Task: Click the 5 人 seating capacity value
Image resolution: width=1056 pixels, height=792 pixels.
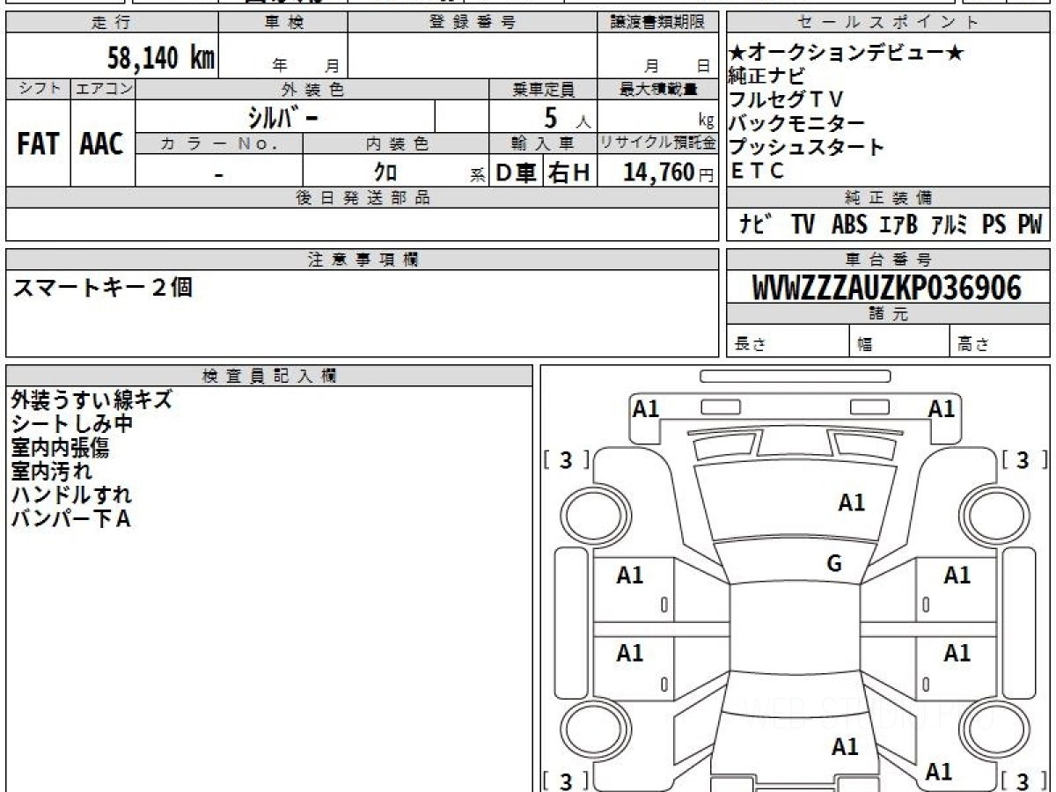Action: click(567, 118)
